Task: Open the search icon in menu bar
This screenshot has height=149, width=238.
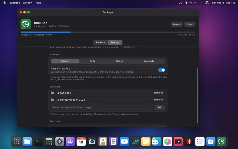Action: tap(201, 3)
